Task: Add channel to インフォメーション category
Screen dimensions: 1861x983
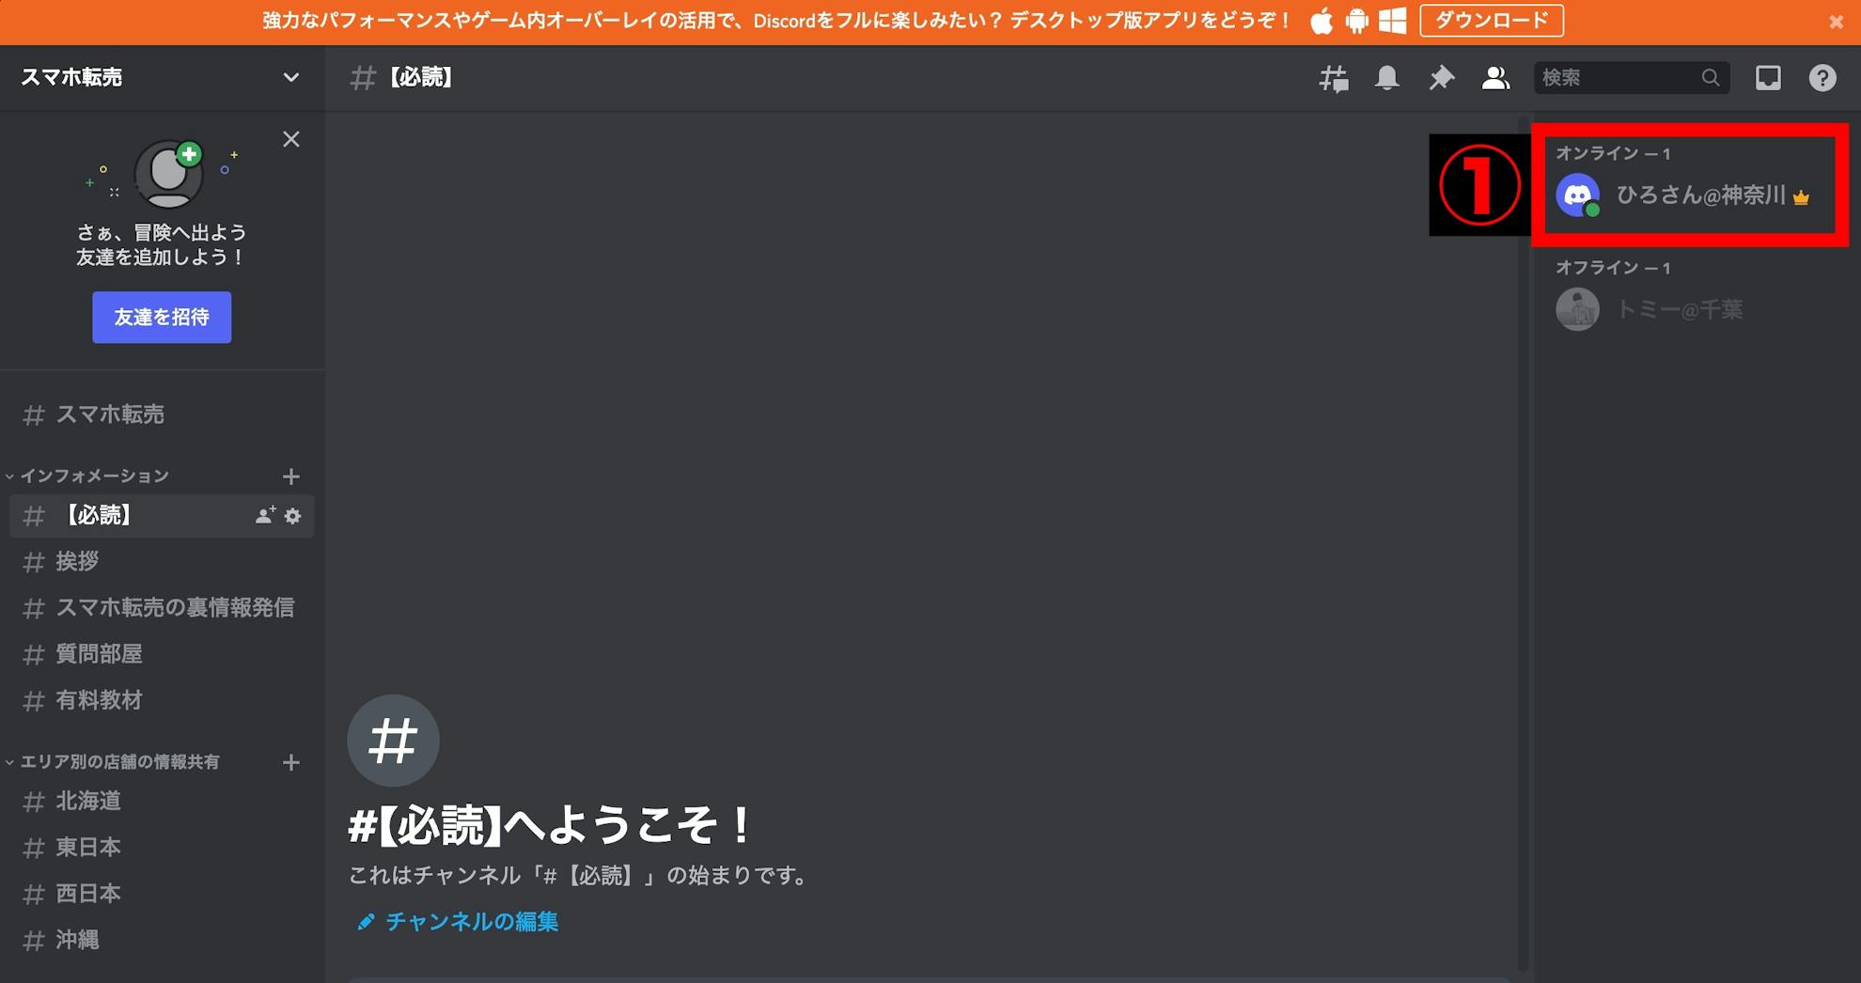Action: pyautogui.click(x=291, y=476)
